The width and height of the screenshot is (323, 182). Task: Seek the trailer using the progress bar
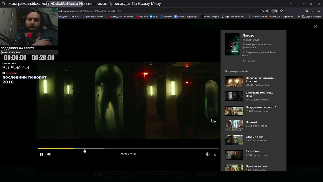pyautogui.click(x=128, y=148)
